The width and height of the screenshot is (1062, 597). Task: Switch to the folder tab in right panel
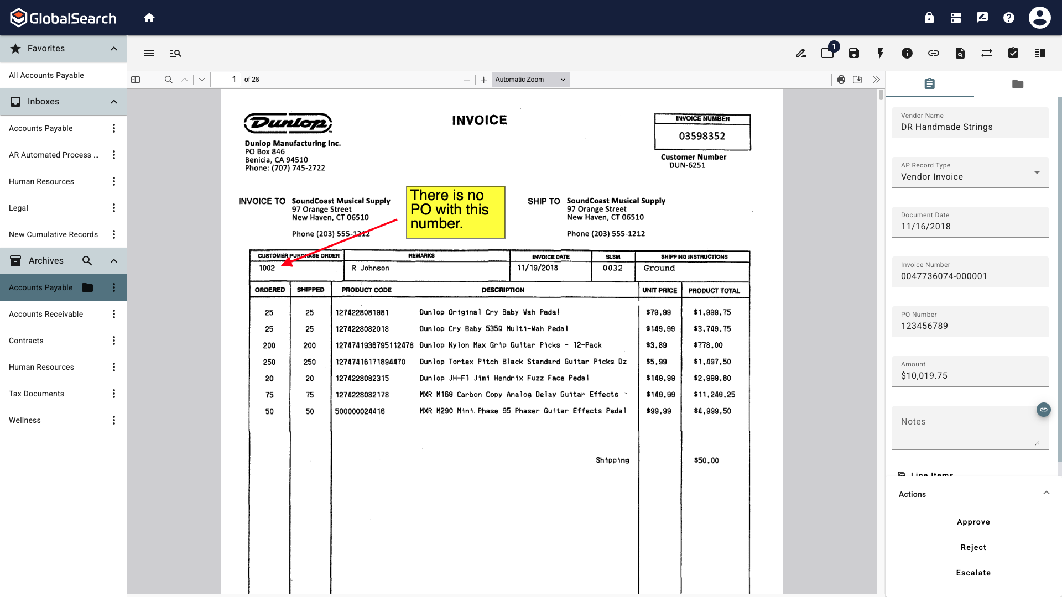tap(1017, 84)
